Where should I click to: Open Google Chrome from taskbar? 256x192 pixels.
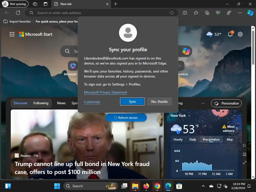pyautogui.click(x=157, y=186)
